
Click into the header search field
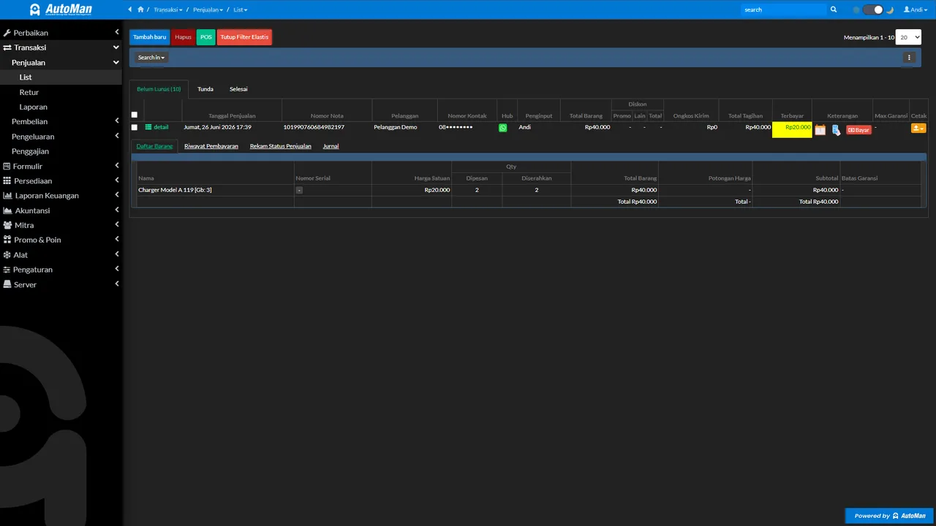tap(783, 9)
